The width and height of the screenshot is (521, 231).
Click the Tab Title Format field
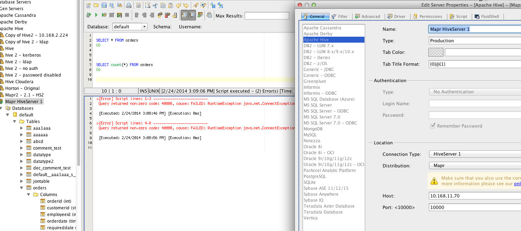click(475, 64)
